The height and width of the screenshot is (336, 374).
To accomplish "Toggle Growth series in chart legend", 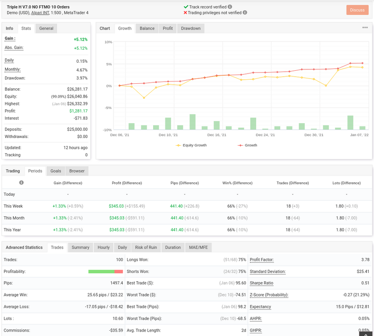I will click(247, 145).
